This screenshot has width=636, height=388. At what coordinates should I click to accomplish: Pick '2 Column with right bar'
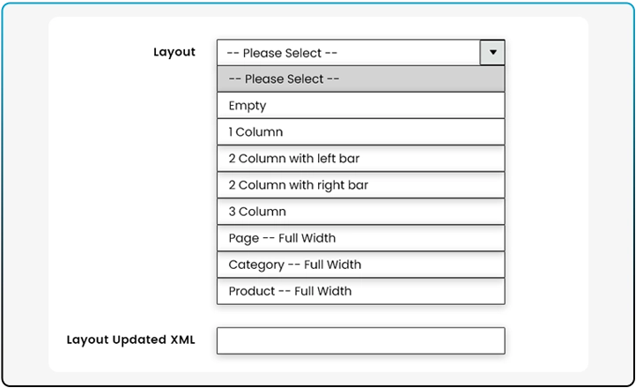(360, 185)
